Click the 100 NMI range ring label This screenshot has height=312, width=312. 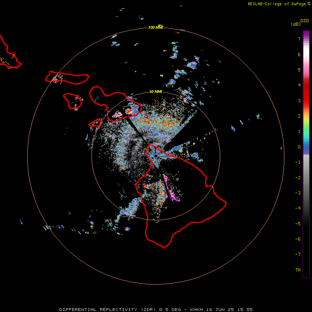[x=156, y=27]
